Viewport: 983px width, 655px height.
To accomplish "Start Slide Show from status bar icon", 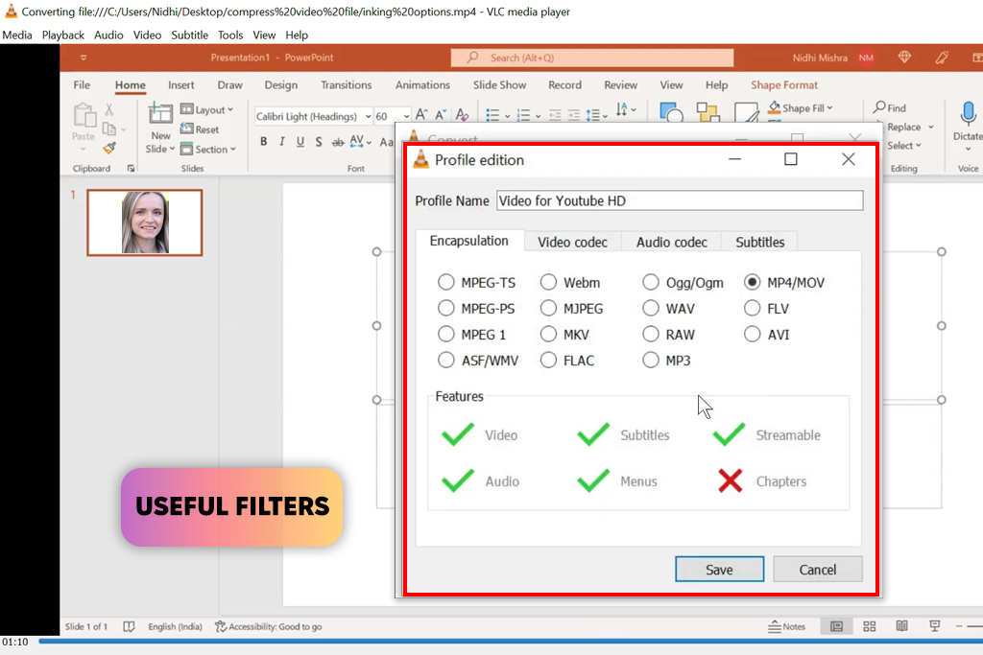I will [x=934, y=626].
